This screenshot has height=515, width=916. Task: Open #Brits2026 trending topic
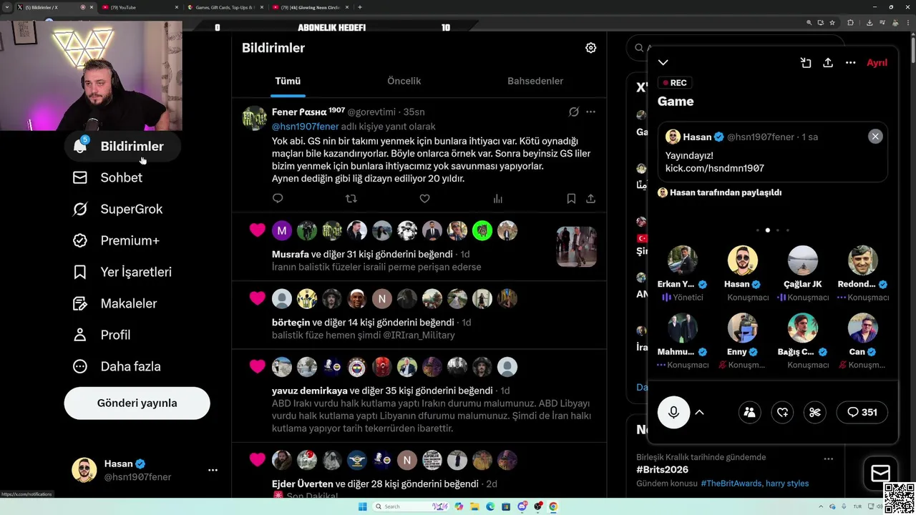(662, 470)
